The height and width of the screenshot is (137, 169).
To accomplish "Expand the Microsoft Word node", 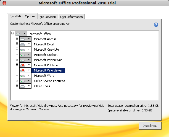I will pyautogui.click(x=17, y=75).
